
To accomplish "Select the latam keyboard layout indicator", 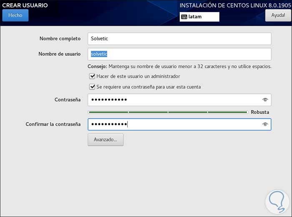I will [199, 17].
